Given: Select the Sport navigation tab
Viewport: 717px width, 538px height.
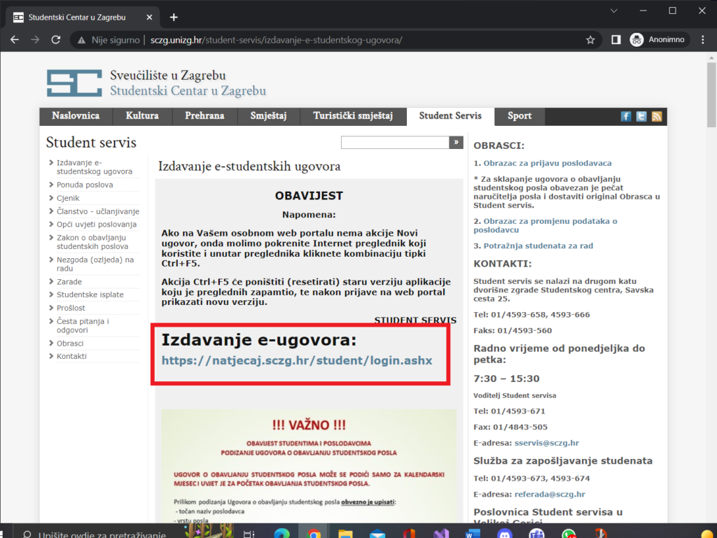Looking at the screenshot, I should (x=520, y=116).
